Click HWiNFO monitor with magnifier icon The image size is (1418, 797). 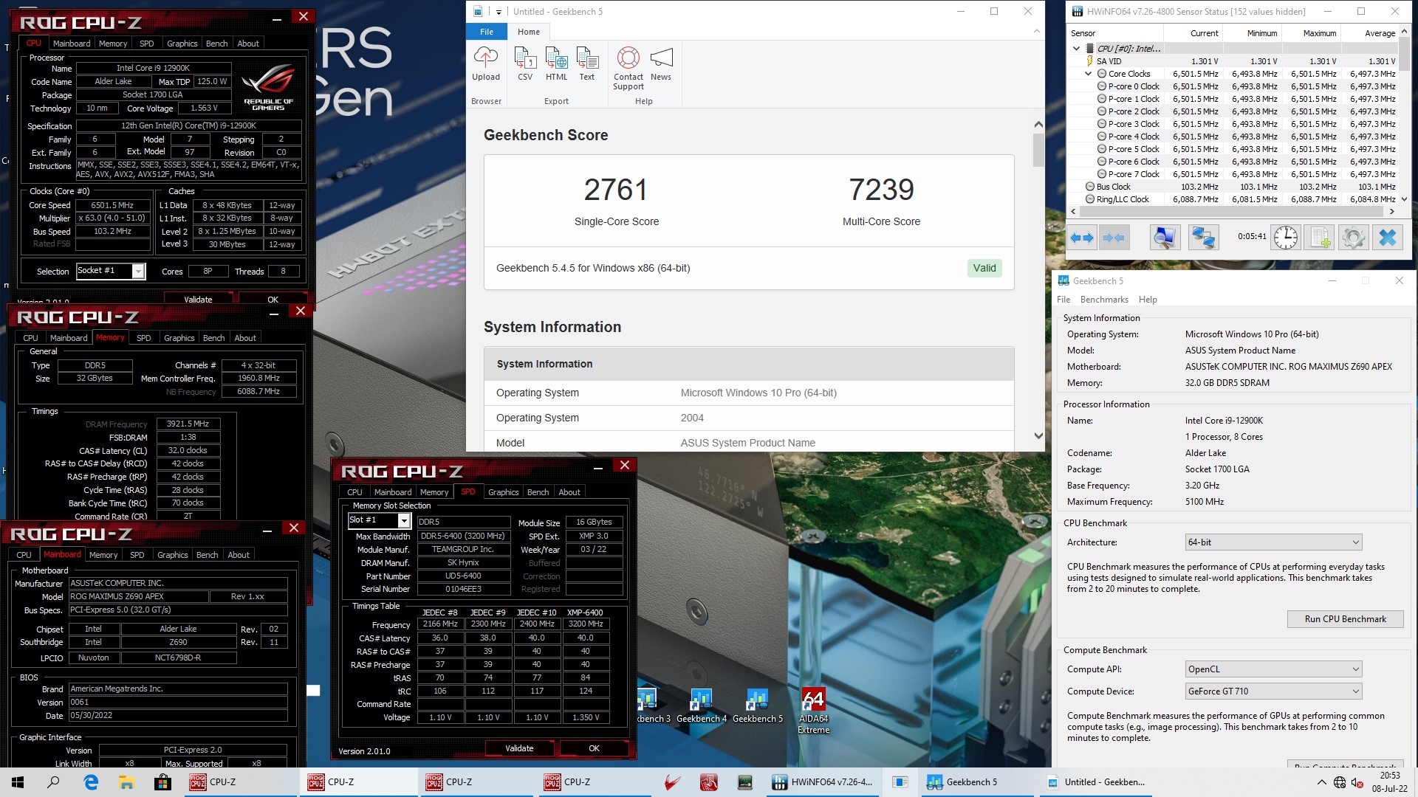(x=1165, y=237)
